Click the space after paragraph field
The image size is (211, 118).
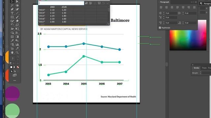click(x=191, y=23)
